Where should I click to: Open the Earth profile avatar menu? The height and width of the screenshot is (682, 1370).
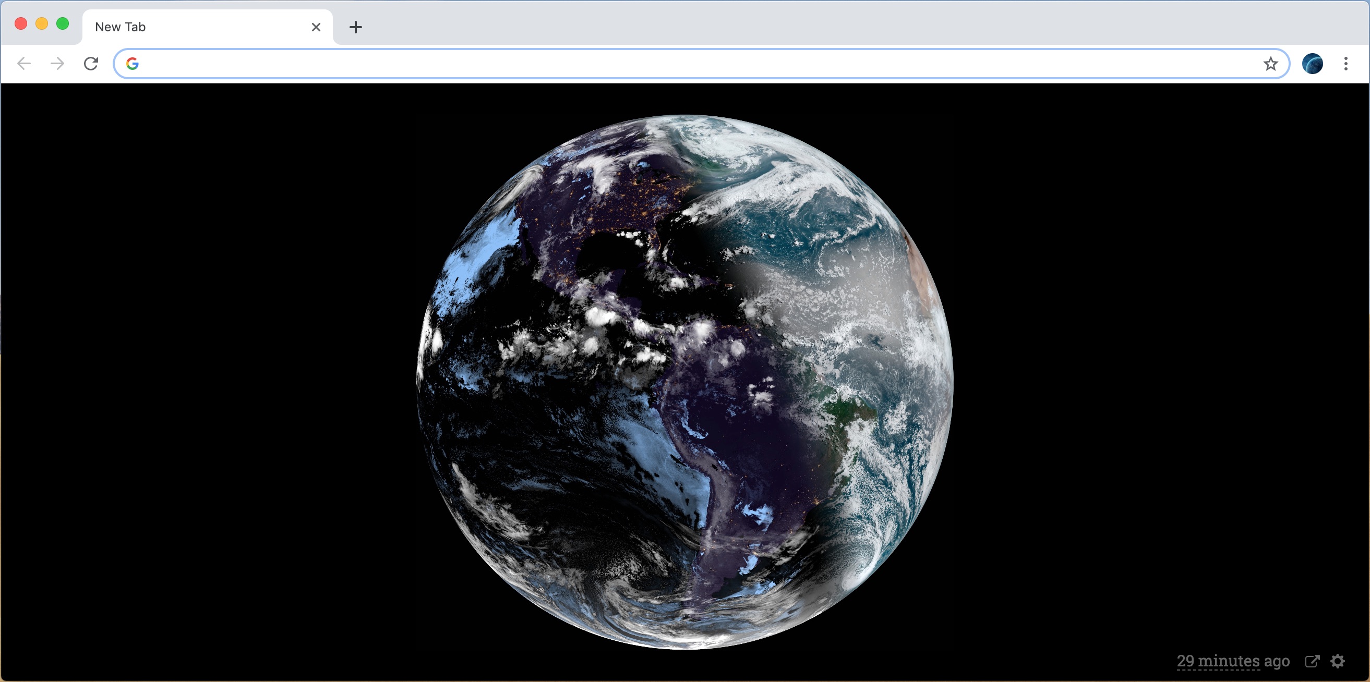tap(1312, 64)
